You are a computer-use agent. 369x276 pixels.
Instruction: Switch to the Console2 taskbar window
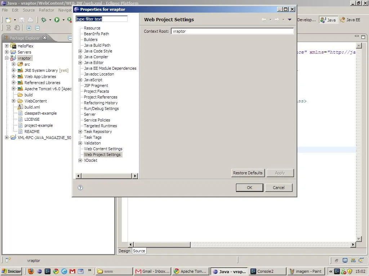click(267, 271)
